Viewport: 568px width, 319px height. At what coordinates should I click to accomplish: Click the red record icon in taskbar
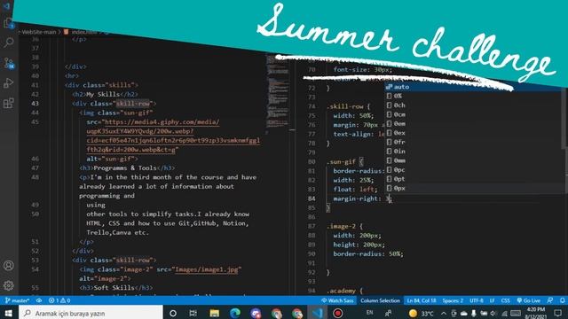pyautogui.click(x=337, y=313)
